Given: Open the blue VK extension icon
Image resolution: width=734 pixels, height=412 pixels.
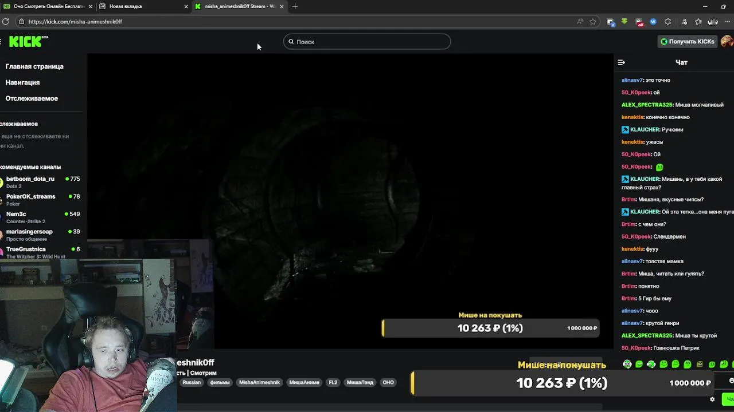Looking at the screenshot, I should tap(653, 22).
